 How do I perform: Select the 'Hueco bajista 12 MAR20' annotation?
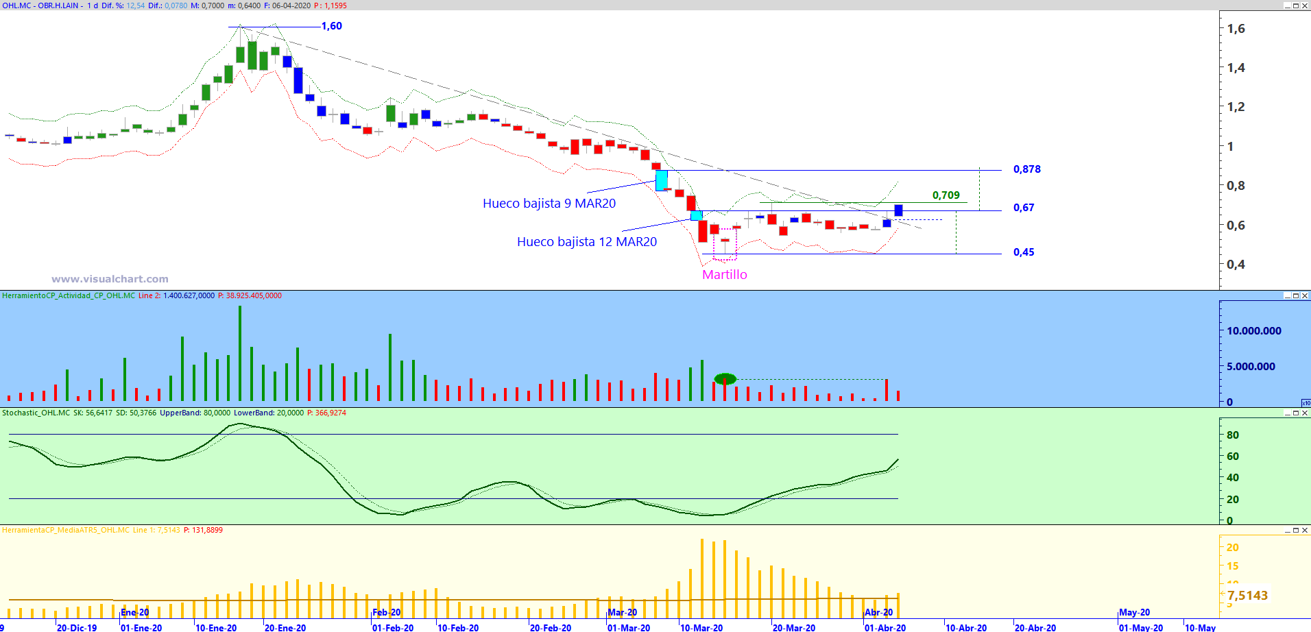587,242
